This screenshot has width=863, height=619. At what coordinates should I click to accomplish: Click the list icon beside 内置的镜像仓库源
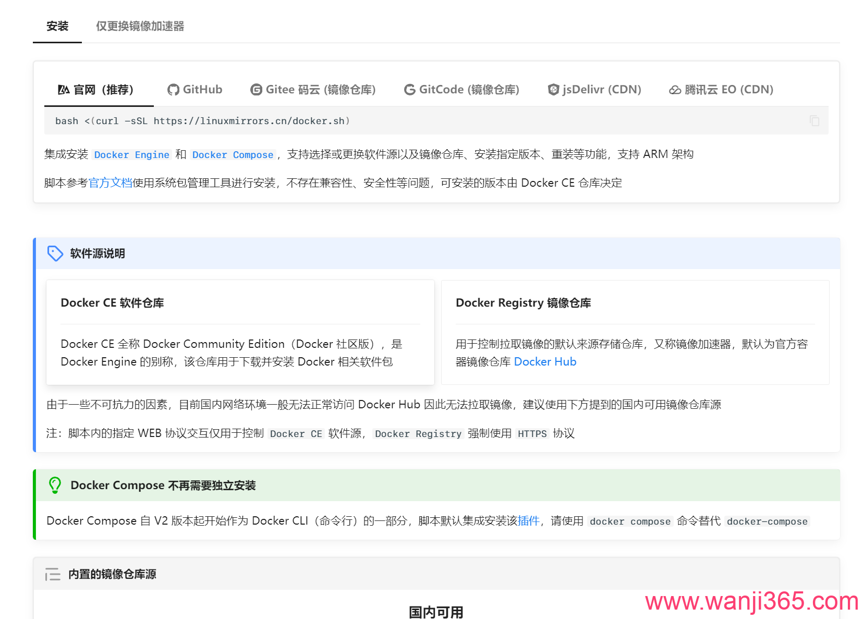(x=53, y=574)
